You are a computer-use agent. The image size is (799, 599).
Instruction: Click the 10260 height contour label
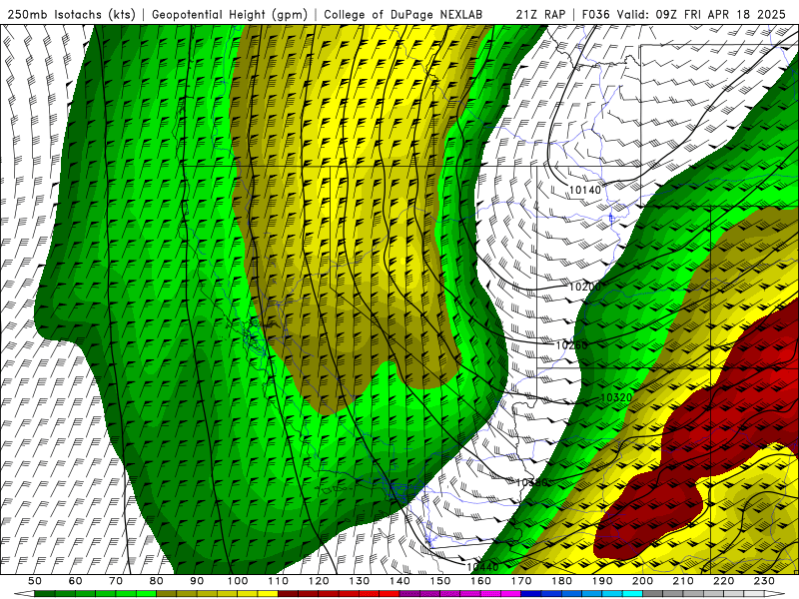pyautogui.click(x=571, y=345)
